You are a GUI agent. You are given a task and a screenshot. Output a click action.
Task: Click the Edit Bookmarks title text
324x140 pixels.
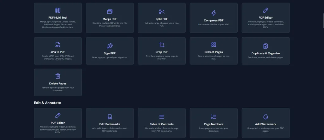pos(110,124)
